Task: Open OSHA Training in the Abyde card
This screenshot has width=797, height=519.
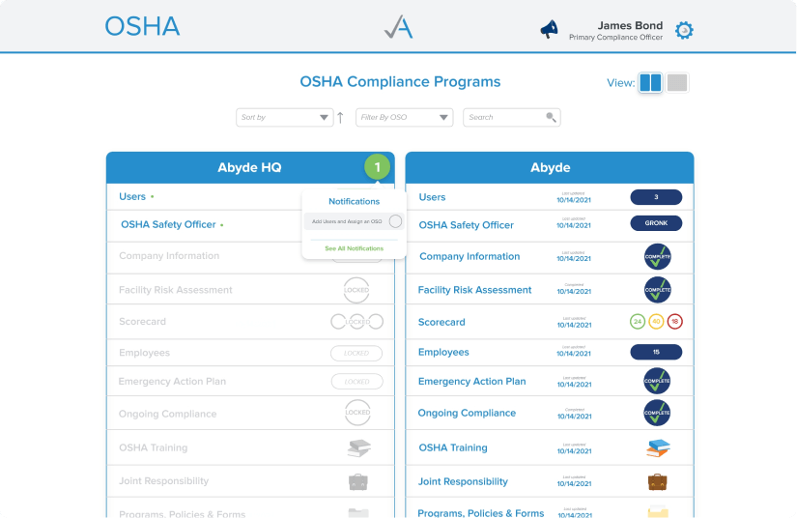Action: coord(453,447)
